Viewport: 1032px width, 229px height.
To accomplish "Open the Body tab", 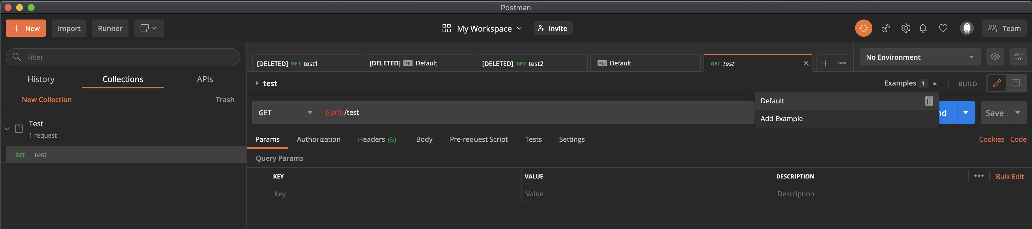I will coord(424,139).
